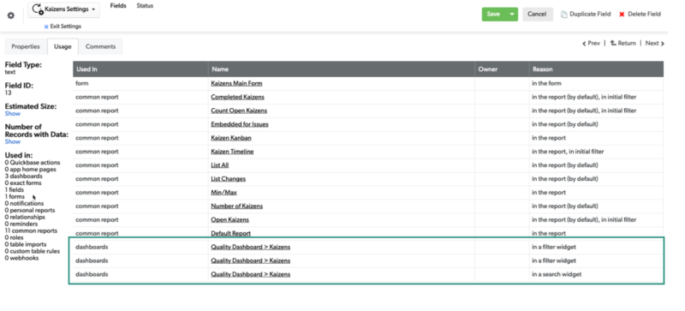Open the Status menu item
The height and width of the screenshot is (311, 685).
(145, 6)
